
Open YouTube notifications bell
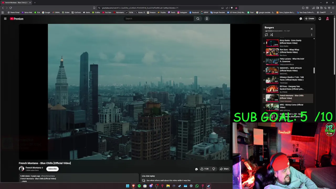320,19
